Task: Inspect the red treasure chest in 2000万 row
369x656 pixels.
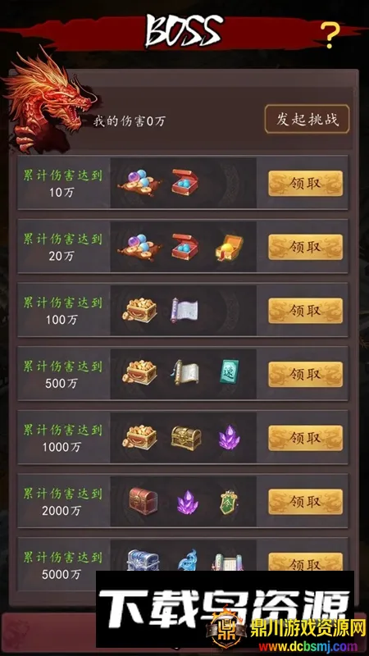Action: [143, 501]
